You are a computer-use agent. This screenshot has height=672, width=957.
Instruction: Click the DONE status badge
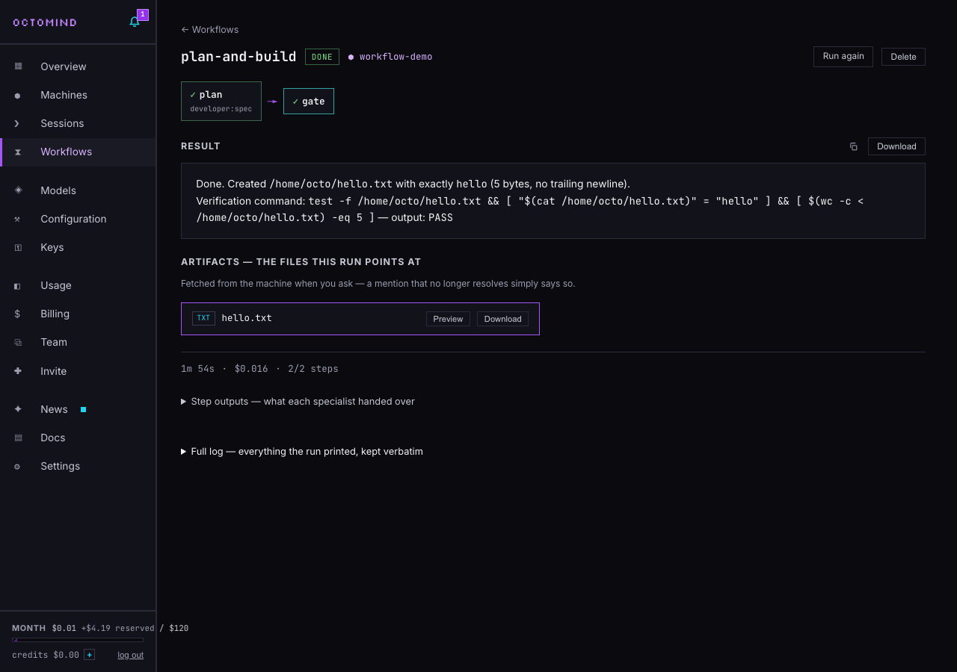pyautogui.click(x=322, y=57)
